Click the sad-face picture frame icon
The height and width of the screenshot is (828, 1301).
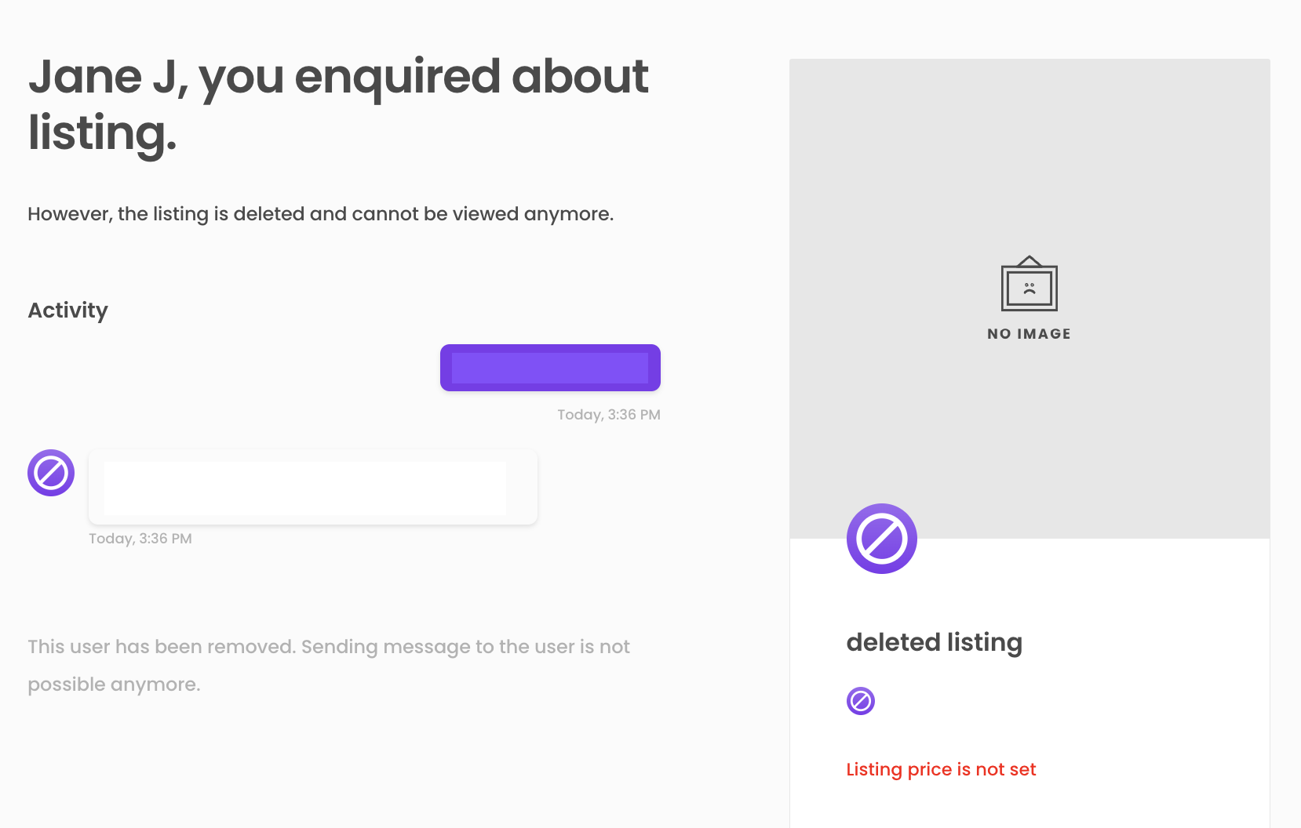(1029, 285)
